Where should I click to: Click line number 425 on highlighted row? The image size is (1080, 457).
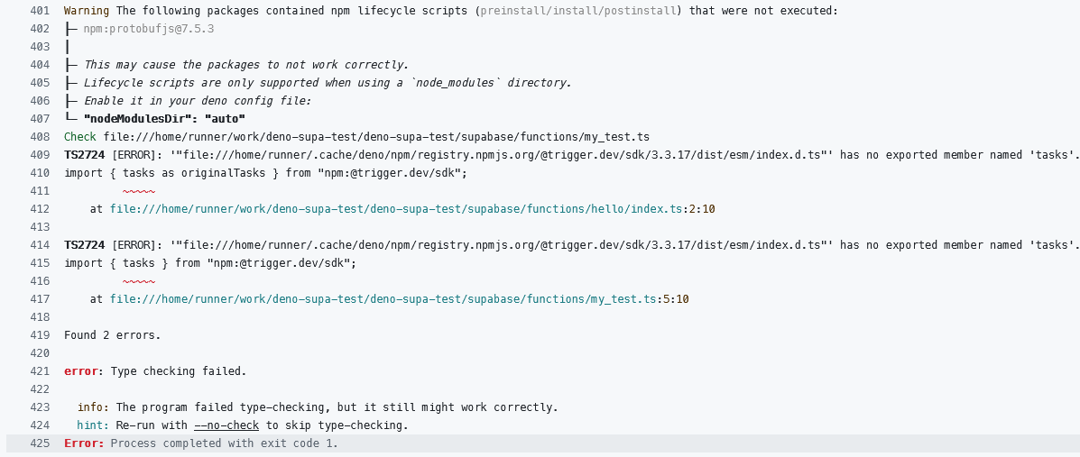click(39, 443)
